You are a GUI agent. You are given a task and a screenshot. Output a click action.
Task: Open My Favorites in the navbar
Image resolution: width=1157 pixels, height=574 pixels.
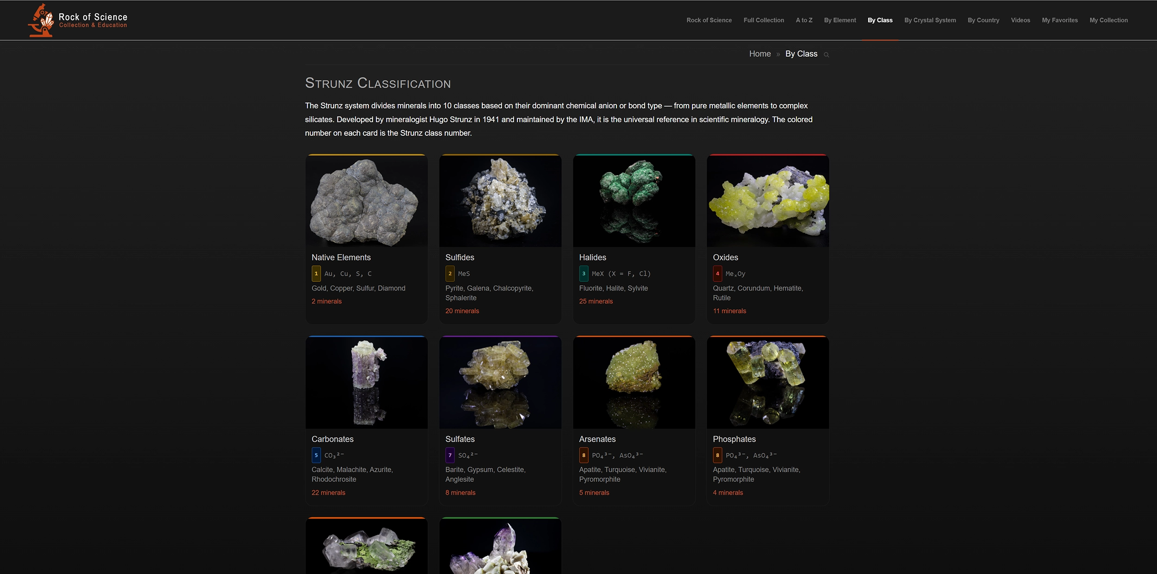1060,20
